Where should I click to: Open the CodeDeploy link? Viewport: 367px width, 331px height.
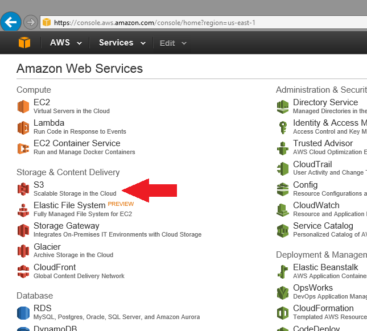[x=316, y=328]
